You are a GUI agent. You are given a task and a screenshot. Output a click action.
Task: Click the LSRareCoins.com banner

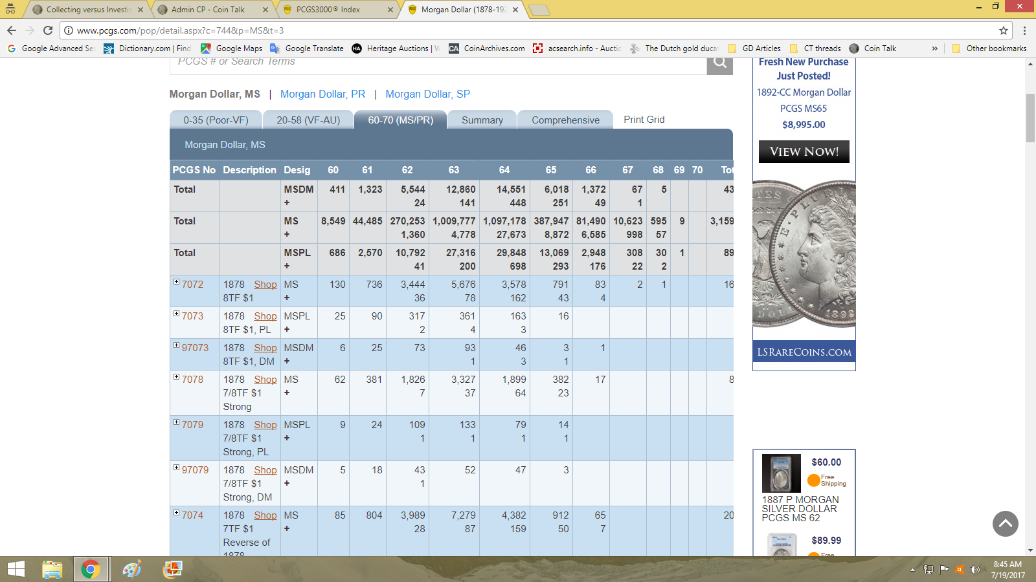(x=804, y=352)
